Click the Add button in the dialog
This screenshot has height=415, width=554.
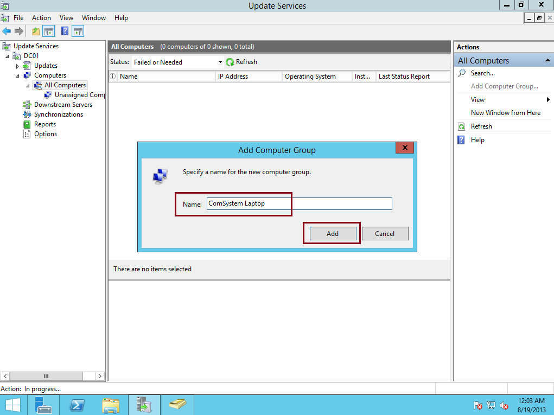[332, 233]
